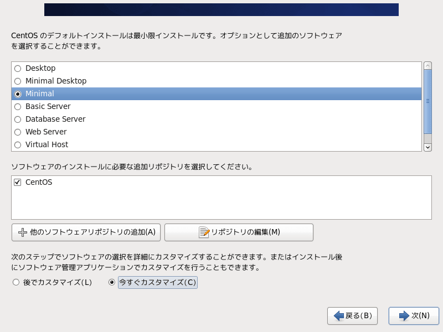Image resolution: width=443 pixels, height=332 pixels.
Task: Click the scrollbar down arrow in the package list
Action: coord(426,147)
